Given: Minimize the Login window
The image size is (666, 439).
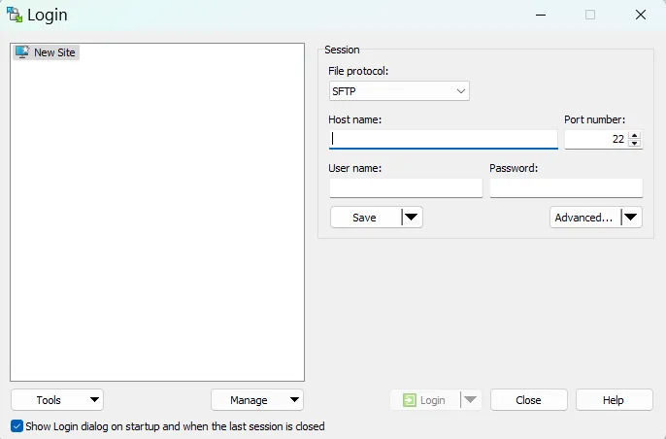Looking at the screenshot, I should pyautogui.click(x=541, y=15).
